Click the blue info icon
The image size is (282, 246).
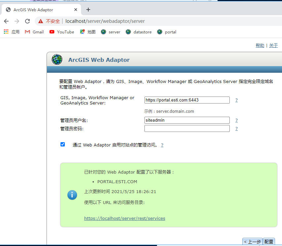click(x=72, y=195)
